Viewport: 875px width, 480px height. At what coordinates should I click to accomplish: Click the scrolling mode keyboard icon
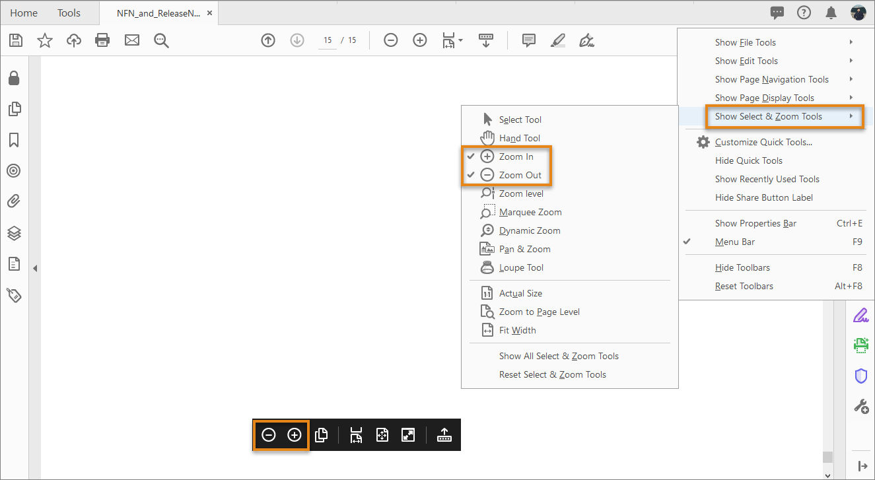pyautogui.click(x=486, y=40)
